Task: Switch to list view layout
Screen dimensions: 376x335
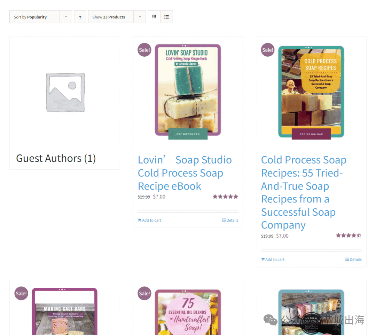Action: tap(167, 17)
